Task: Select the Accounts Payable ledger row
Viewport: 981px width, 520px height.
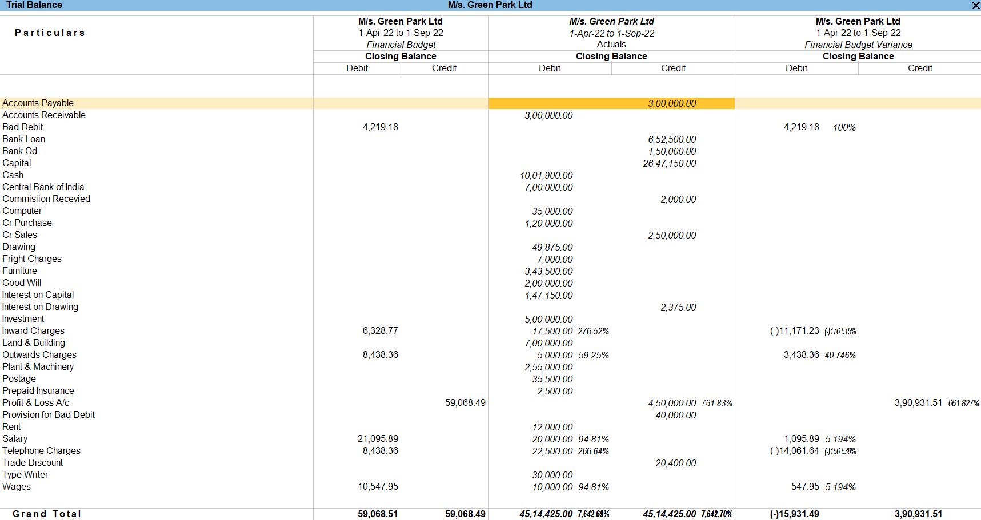Action: (38, 103)
